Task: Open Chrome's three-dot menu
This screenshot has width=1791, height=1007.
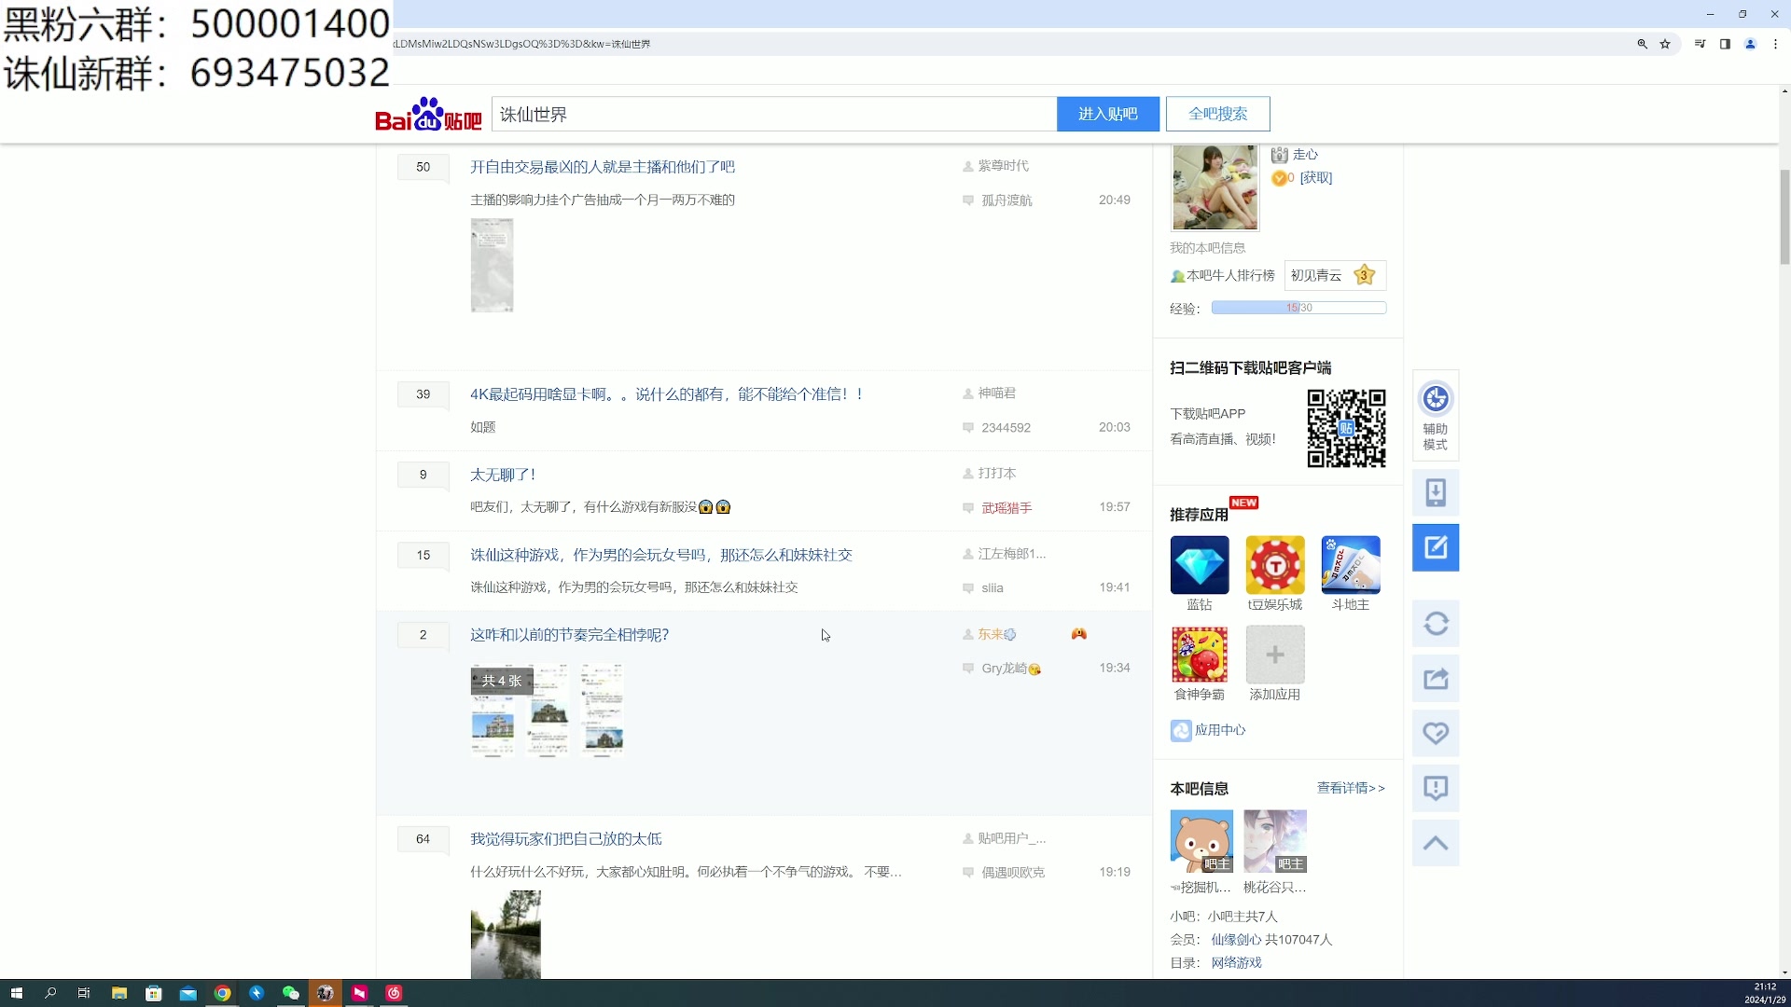Action: pyautogui.click(x=1777, y=44)
